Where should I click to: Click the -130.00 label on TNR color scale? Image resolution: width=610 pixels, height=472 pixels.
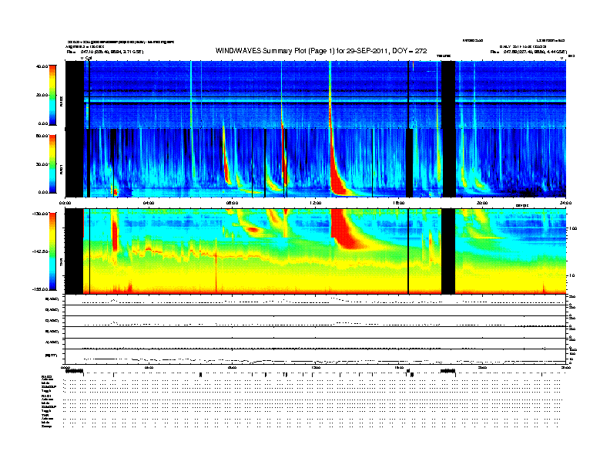pos(41,214)
